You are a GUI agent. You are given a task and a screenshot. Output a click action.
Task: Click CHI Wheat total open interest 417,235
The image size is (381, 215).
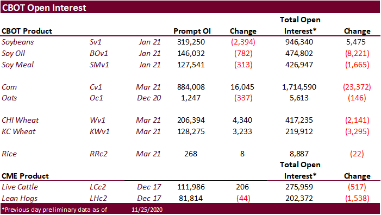(299, 120)
